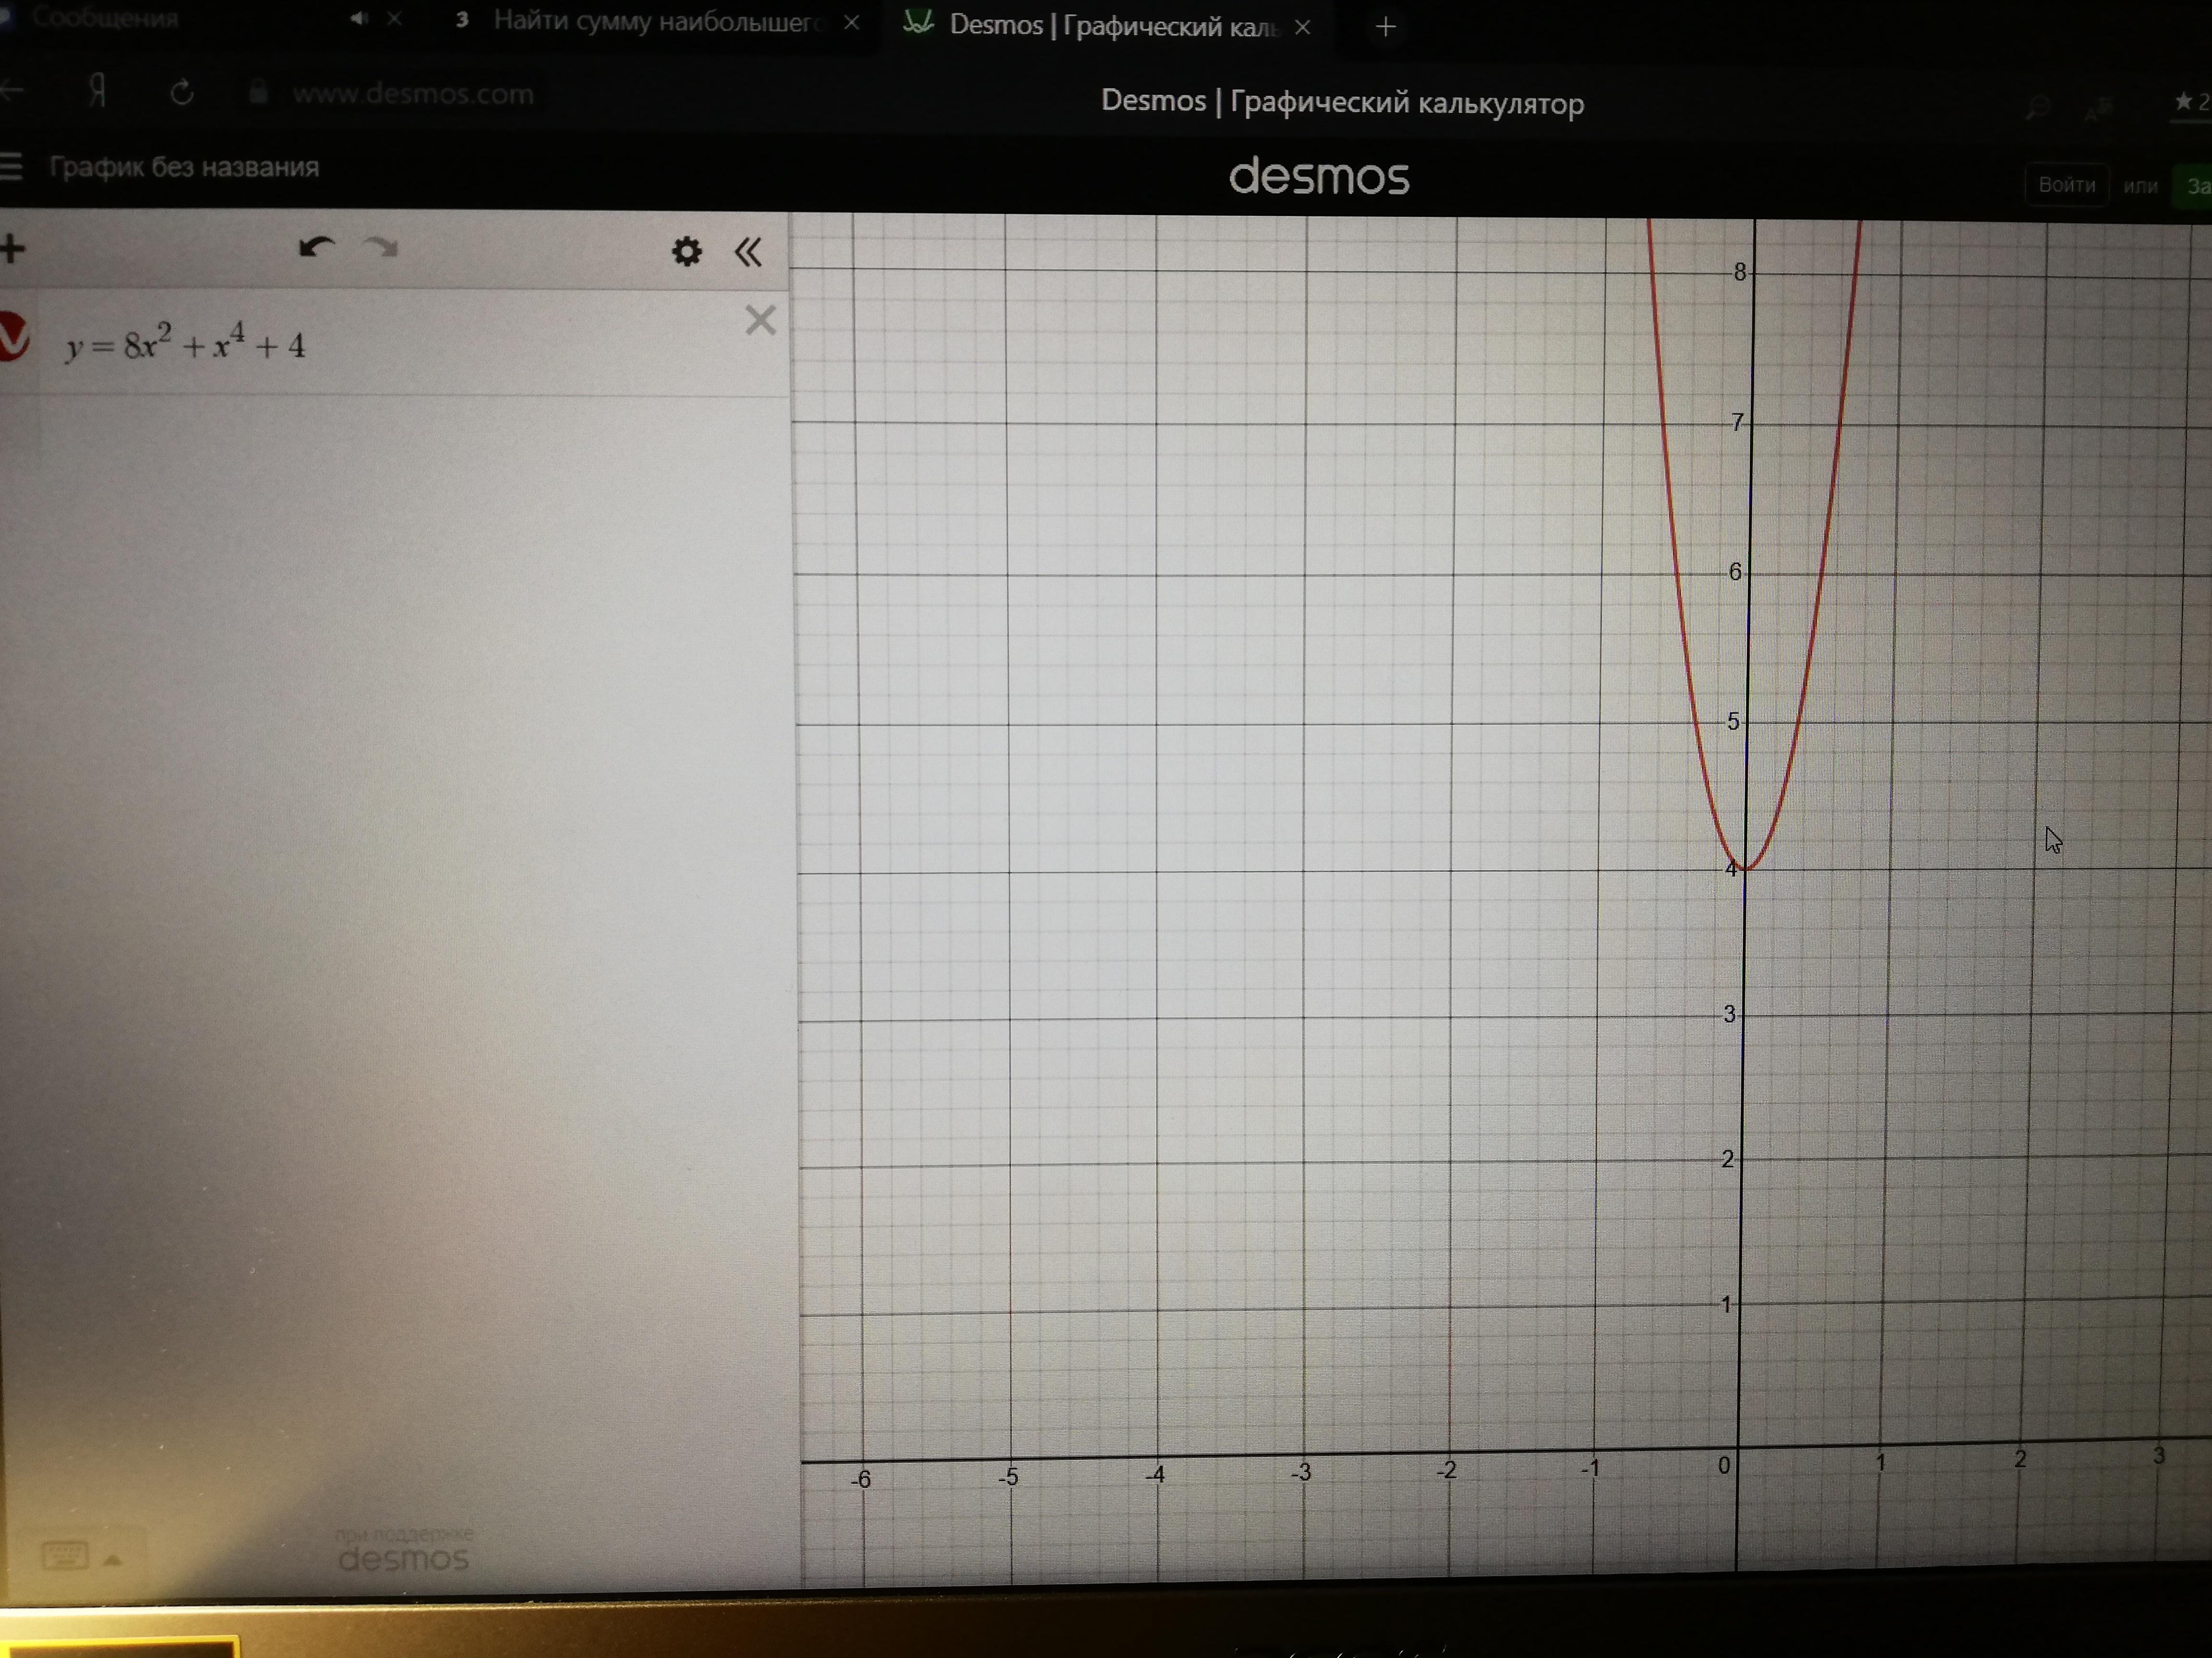Delete the y=8x²+x⁴+4 expression
The width and height of the screenshot is (2212, 1658).
(760, 321)
